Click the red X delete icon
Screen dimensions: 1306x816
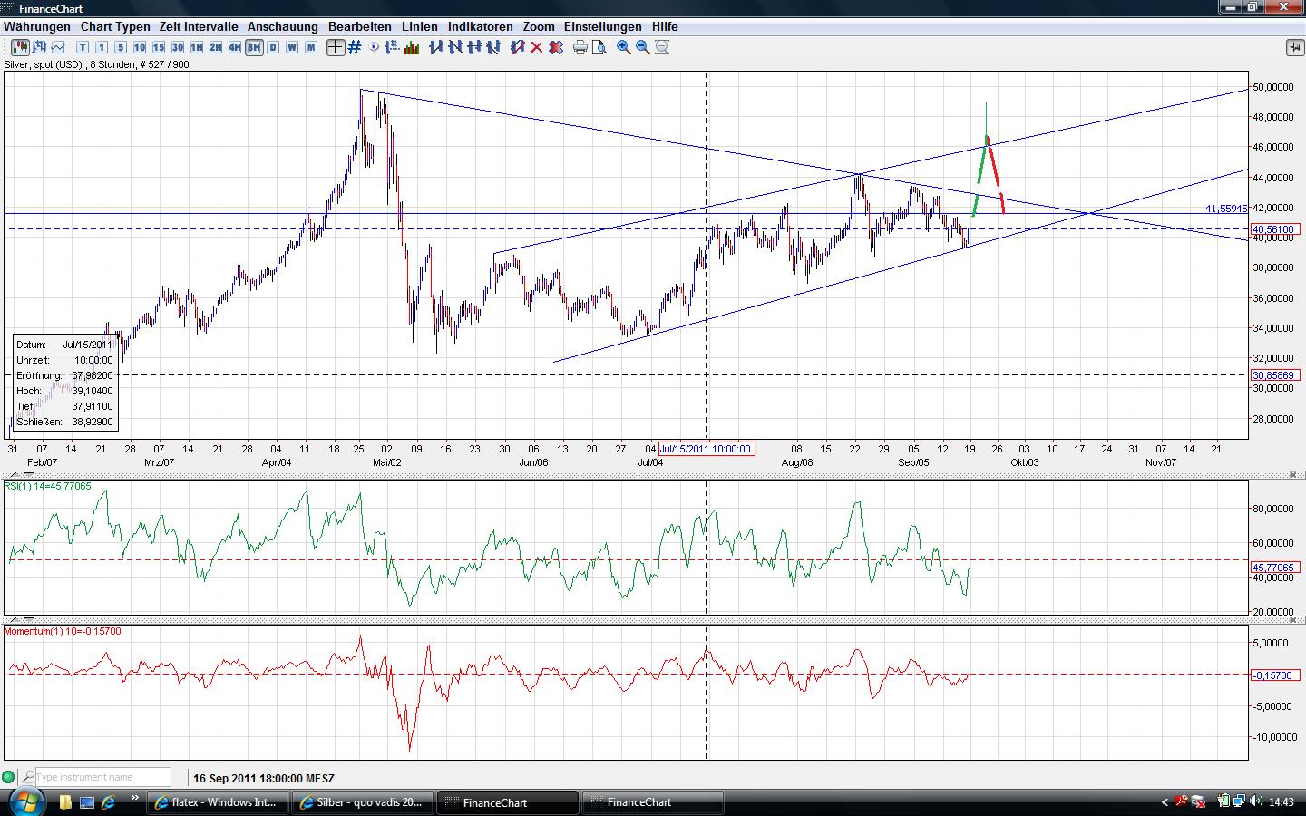536,47
